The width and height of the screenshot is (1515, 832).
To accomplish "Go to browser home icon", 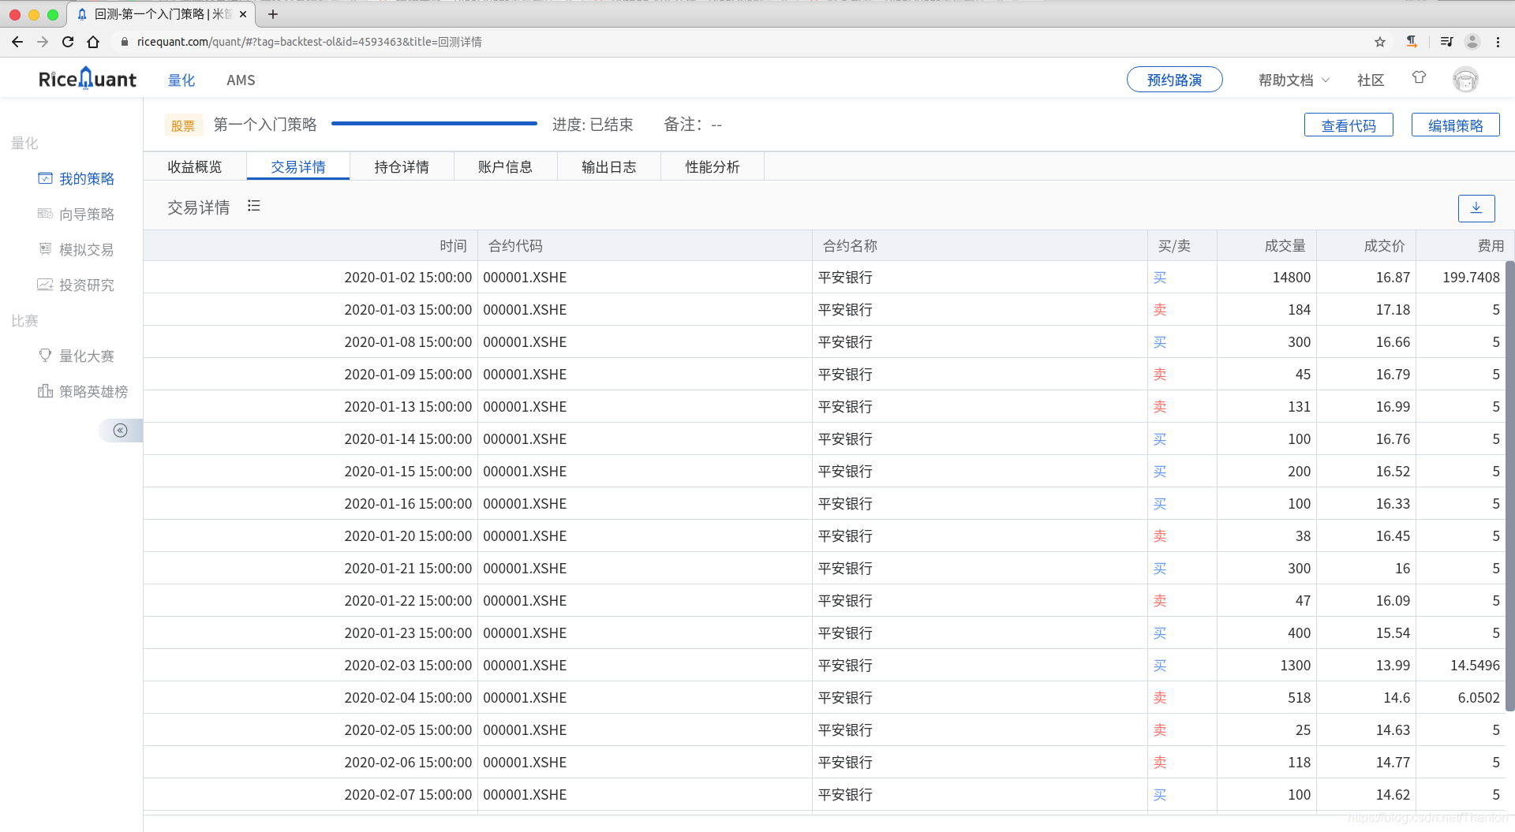I will click(93, 42).
